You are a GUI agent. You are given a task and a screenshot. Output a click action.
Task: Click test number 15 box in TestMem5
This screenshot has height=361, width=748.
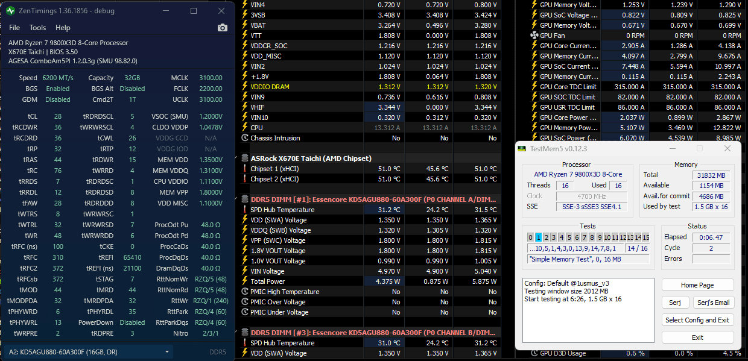645,237
